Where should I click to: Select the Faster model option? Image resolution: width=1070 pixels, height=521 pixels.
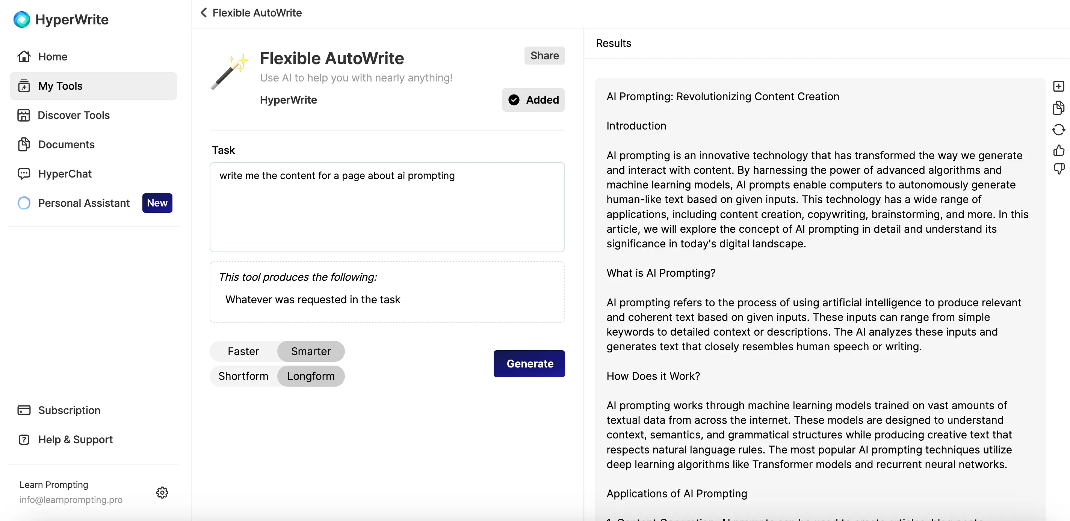243,351
